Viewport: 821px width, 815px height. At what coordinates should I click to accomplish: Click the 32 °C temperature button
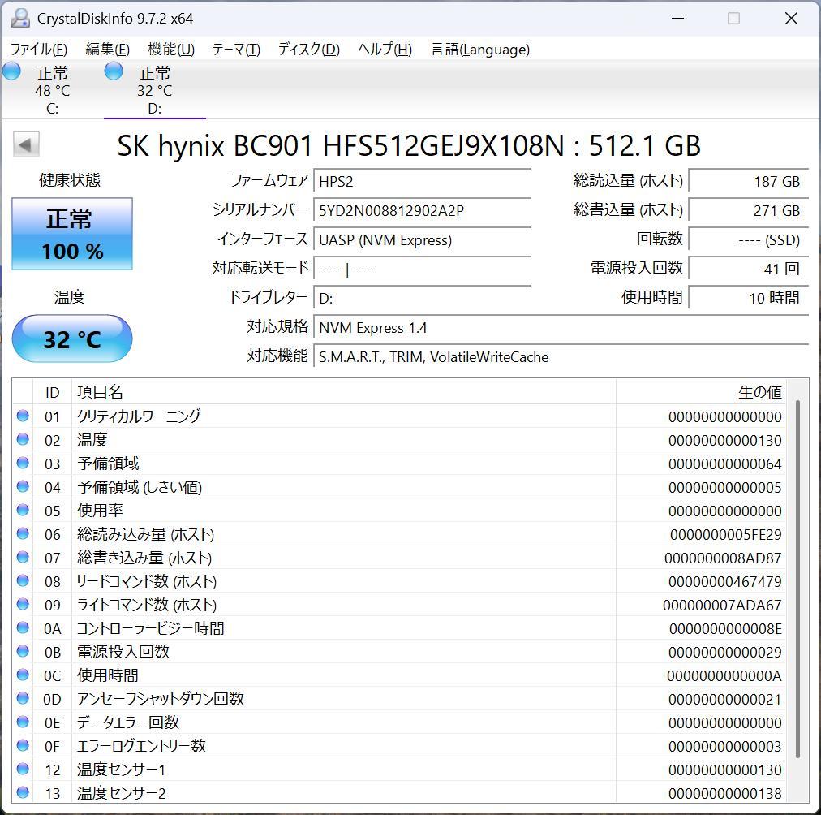click(72, 339)
